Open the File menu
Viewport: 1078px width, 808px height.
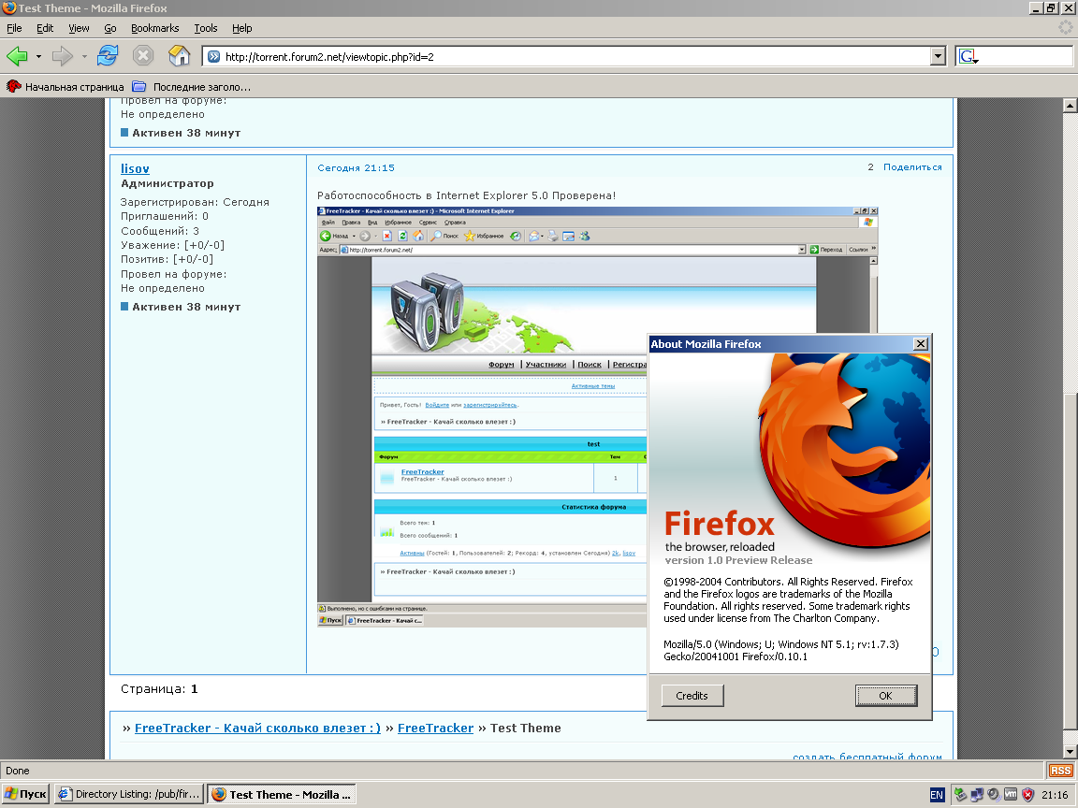(x=14, y=28)
